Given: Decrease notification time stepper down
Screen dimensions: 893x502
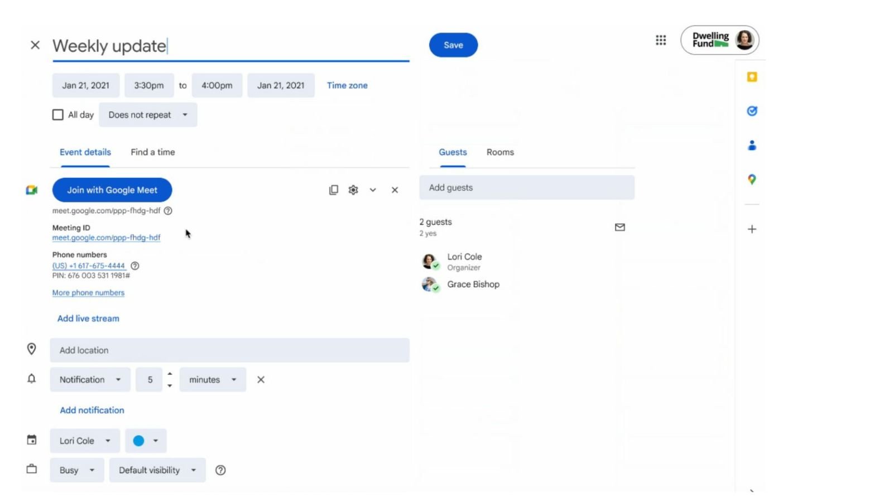Looking at the screenshot, I should click(170, 386).
